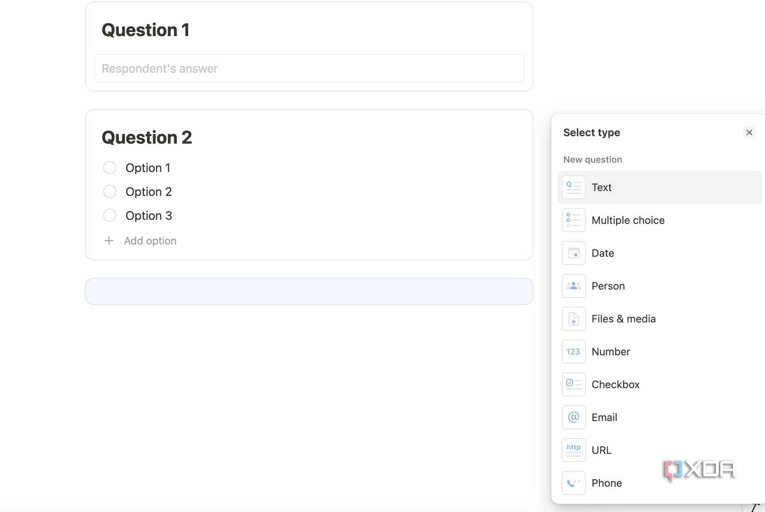
Task: Click the Email @ icon
Action: pos(574,417)
